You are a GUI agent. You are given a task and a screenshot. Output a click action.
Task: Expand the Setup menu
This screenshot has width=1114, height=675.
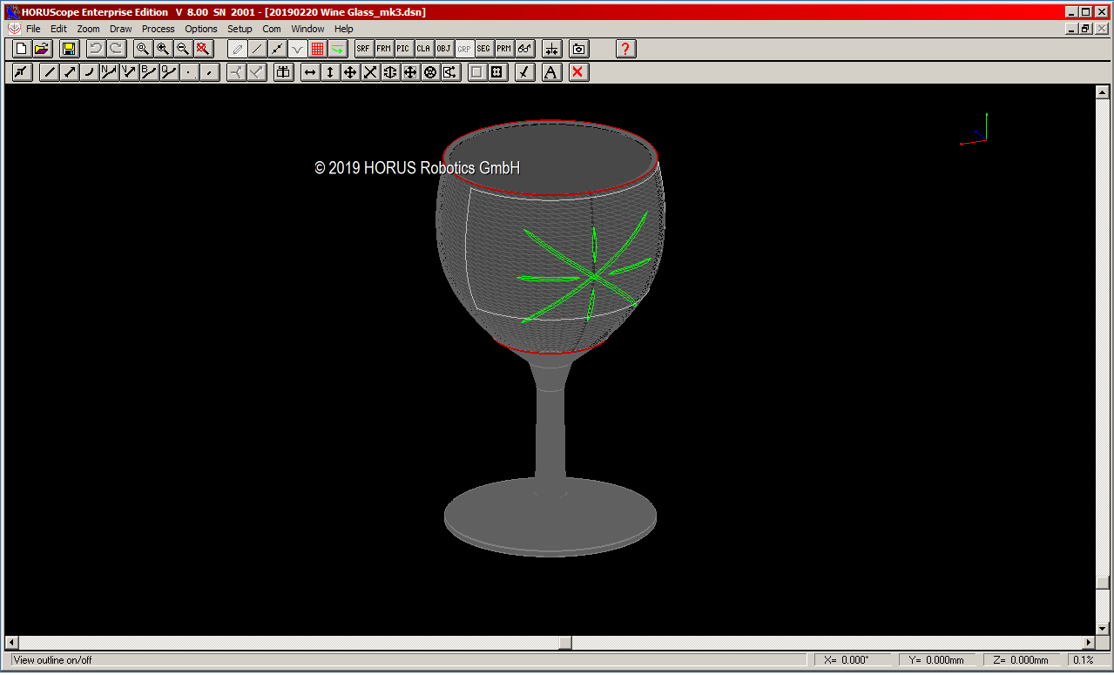click(x=240, y=29)
